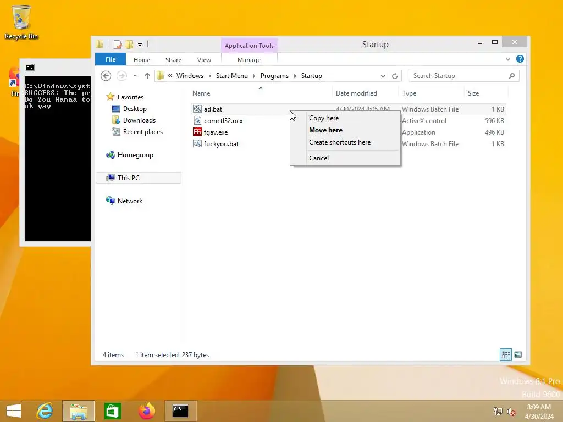This screenshot has height=422, width=563.
Task: Click the New folder quick access icon
Action: tap(129, 45)
